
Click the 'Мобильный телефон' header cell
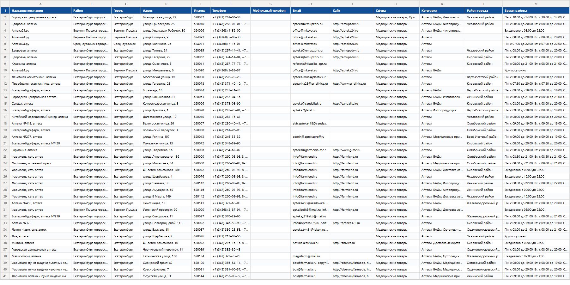point(270,10)
